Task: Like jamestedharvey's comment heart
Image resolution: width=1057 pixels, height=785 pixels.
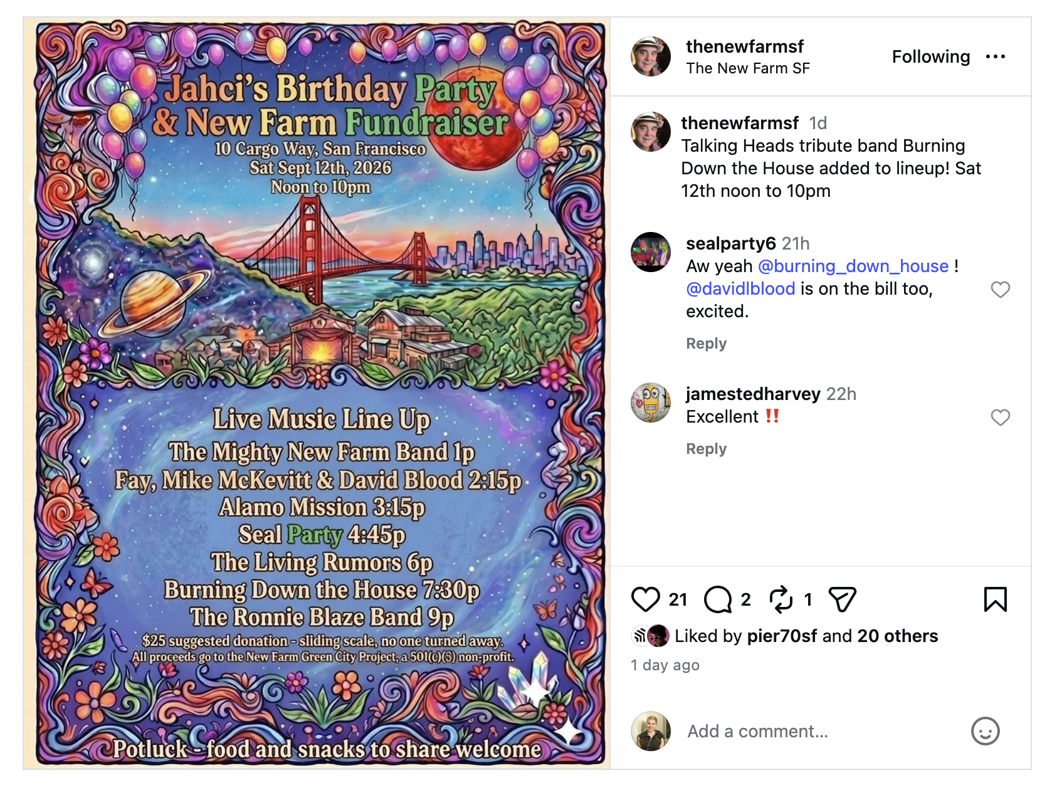Action: tap(1000, 417)
